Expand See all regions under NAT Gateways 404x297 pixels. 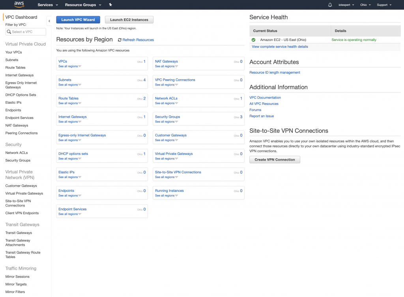pos(166,66)
